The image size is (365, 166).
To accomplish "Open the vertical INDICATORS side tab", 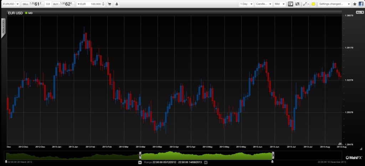I will pos(3,28).
